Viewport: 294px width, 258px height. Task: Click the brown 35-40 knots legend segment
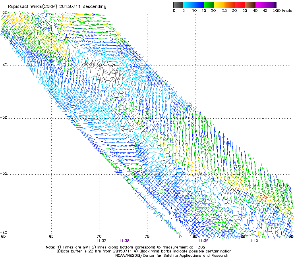coord(250,5)
